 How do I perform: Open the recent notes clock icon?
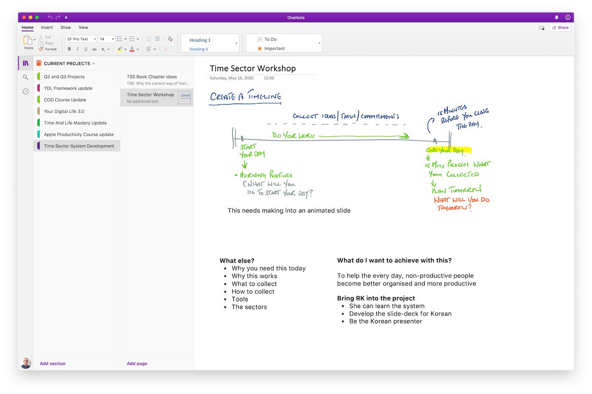(26, 91)
